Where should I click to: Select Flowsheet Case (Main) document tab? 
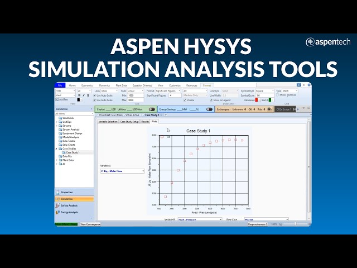pyautogui.click(x=119, y=115)
